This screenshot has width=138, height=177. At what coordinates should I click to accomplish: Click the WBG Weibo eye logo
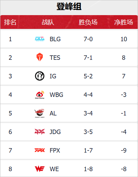point(40,95)
